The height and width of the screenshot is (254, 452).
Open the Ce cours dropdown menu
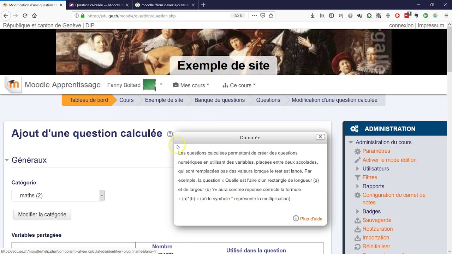point(239,85)
